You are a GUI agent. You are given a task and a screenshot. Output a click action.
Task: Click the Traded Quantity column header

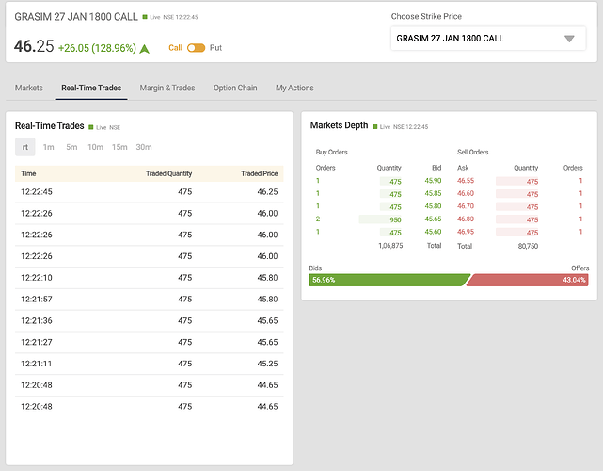coord(168,173)
